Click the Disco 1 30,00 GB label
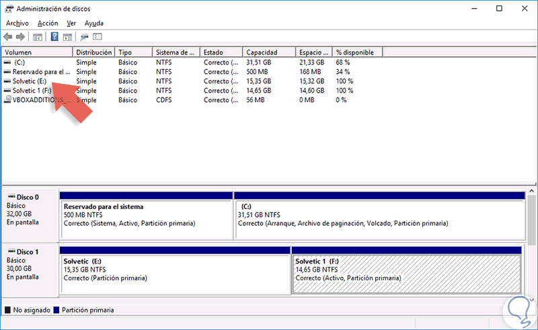This screenshot has height=330, width=538. coord(20,268)
